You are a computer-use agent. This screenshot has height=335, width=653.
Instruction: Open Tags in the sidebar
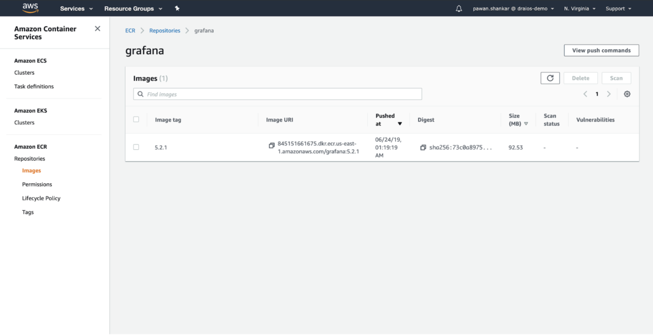(x=28, y=212)
